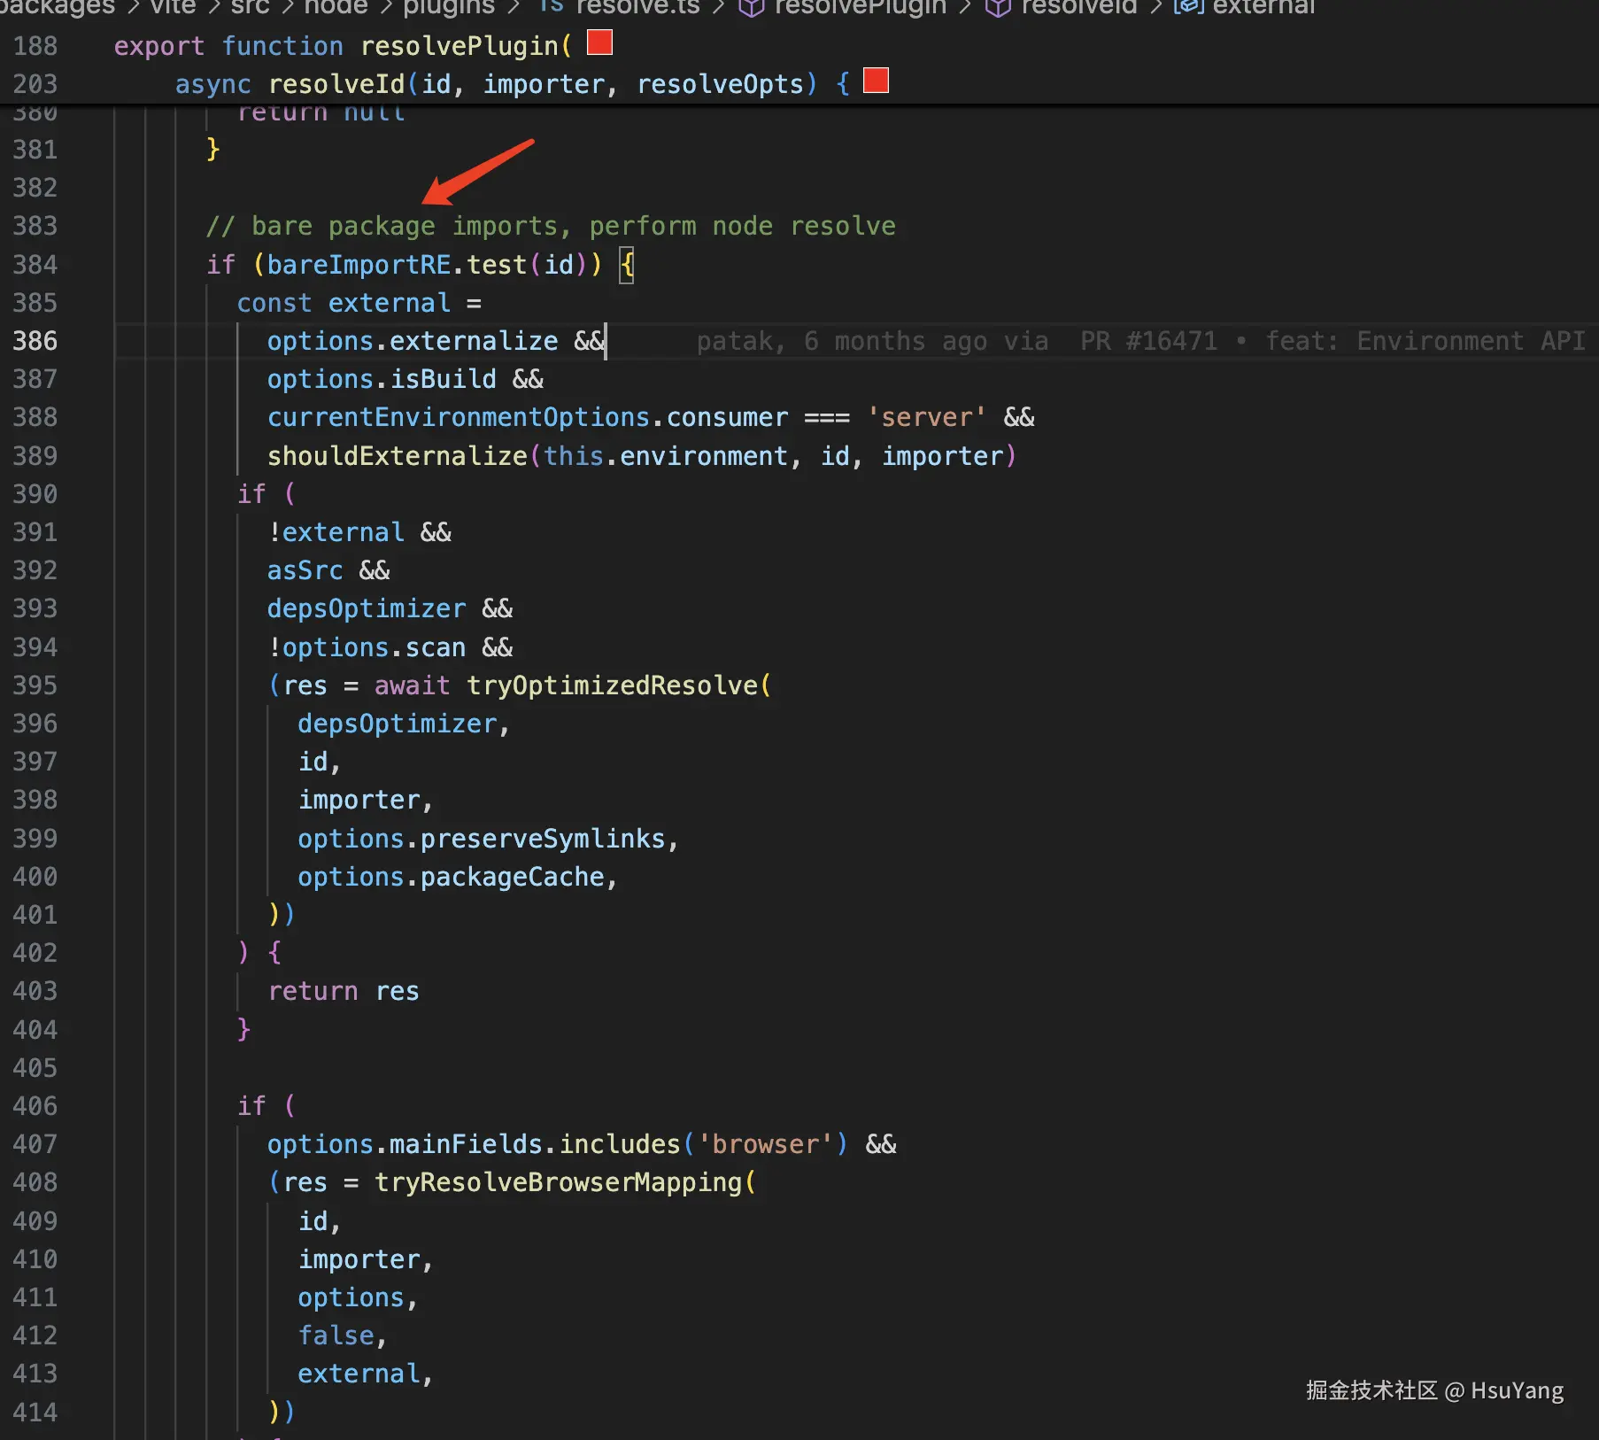Click 'currentEnvironmentOptions' identifier

coord(459,417)
